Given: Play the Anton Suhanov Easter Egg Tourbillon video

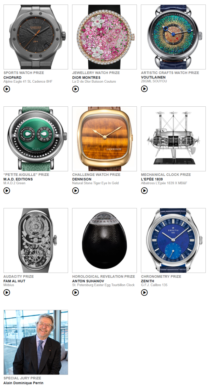Looking at the screenshot, I should (75, 292).
